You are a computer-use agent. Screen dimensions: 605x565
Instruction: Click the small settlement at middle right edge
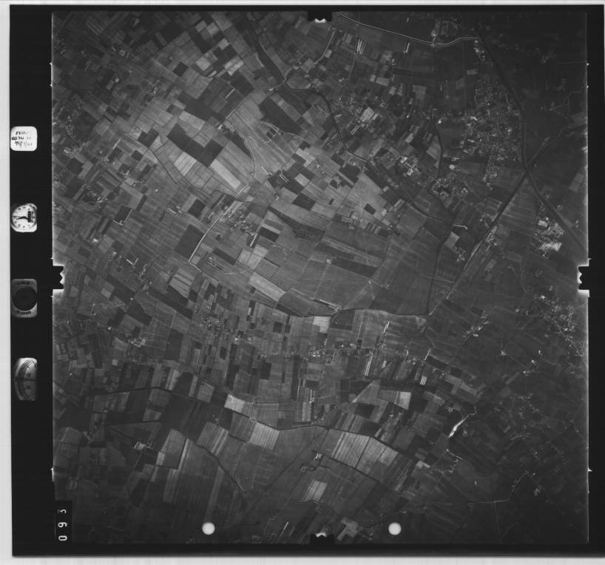coord(564,317)
